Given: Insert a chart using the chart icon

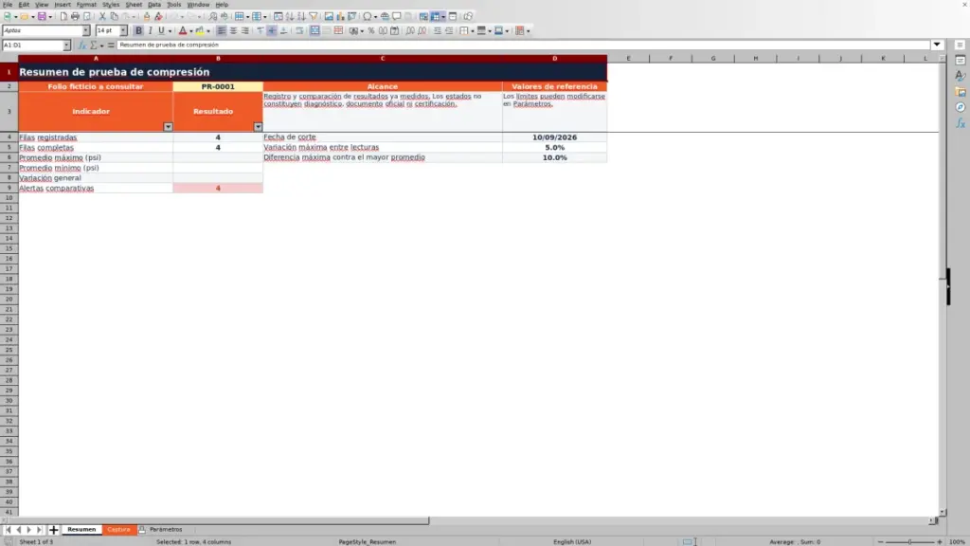Looking at the screenshot, I should [x=340, y=16].
